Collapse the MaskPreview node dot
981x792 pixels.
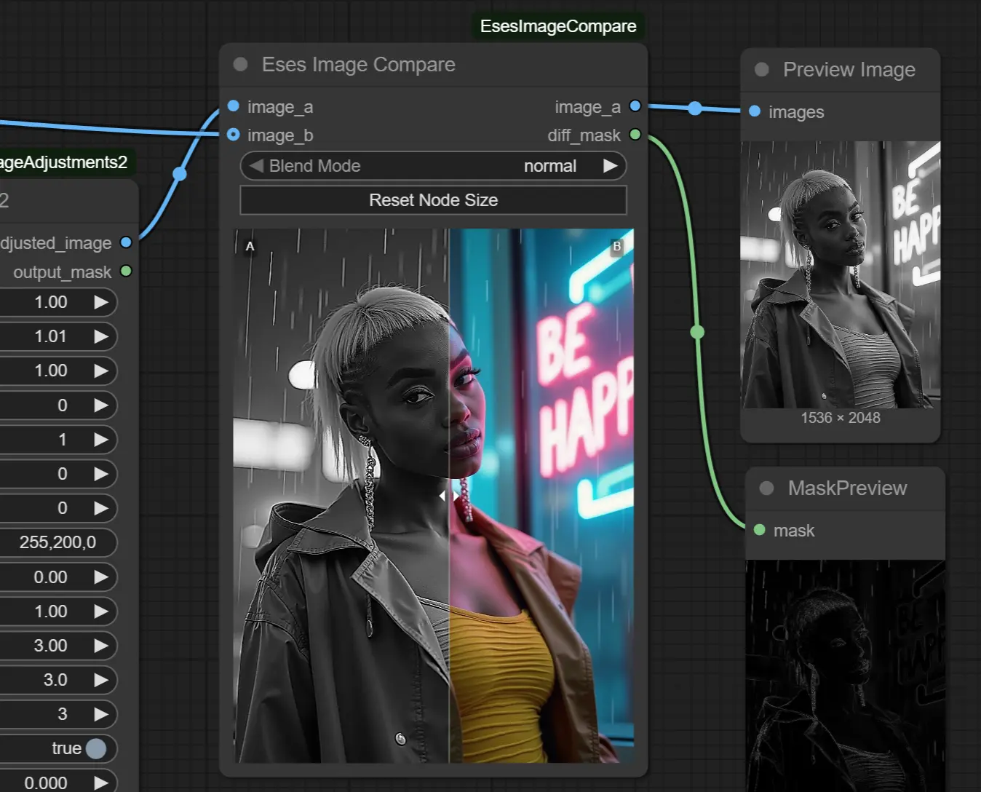tap(766, 488)
